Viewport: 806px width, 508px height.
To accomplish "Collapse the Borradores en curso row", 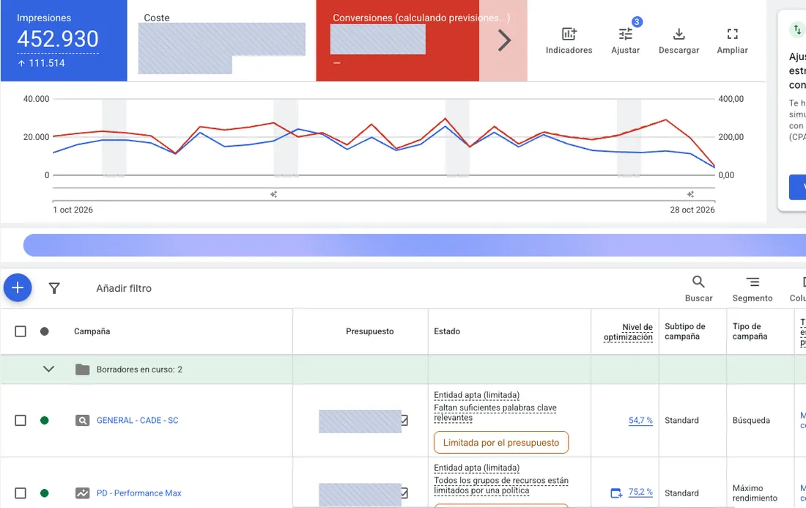I will point(48,369).
